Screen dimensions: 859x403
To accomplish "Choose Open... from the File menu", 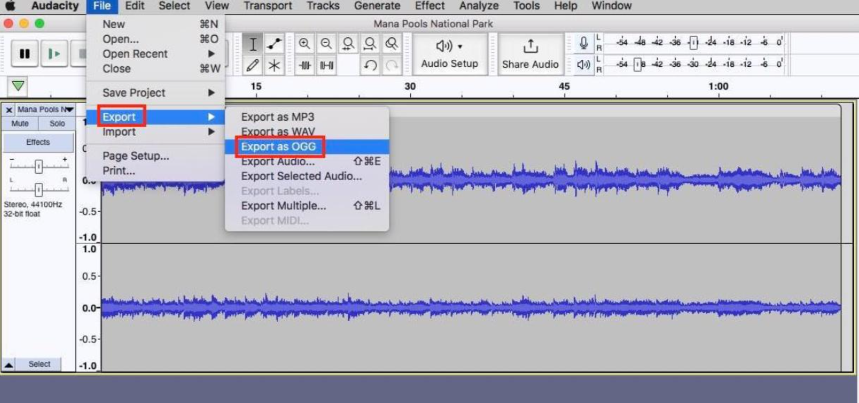I will 156,39.
